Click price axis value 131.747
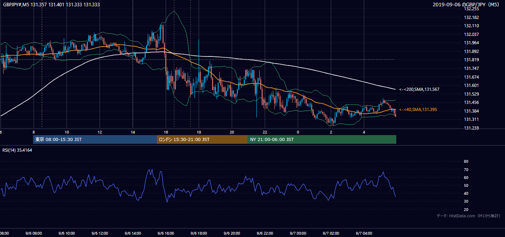Screen dimensions: 505x237 tap(471, 68)
